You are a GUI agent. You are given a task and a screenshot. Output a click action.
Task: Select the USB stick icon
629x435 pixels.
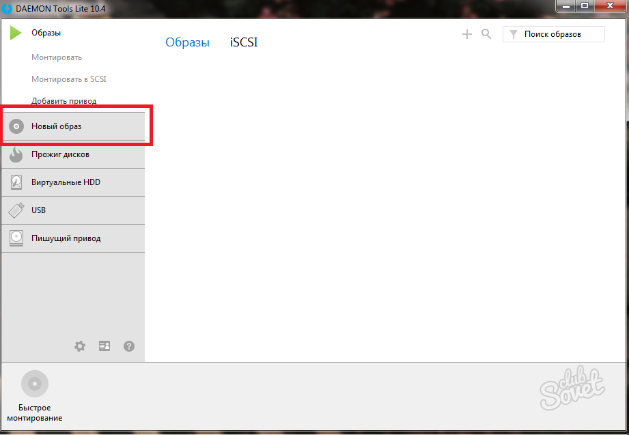click(x=16, y=210)
